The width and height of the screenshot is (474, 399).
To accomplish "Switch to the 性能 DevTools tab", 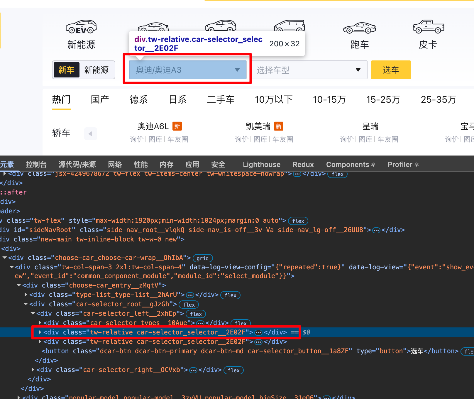I will pyautogui.click(x=141, y=165).
